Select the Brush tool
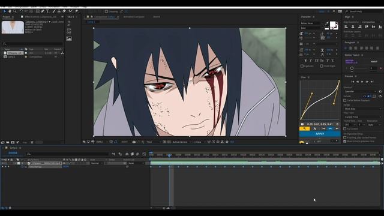 (x=54, y=11)
